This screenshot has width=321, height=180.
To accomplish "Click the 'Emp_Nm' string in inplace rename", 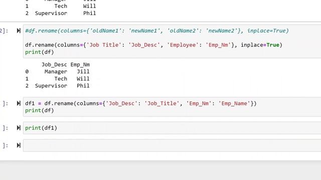I will pyautogui.click(x=218, y=45).
